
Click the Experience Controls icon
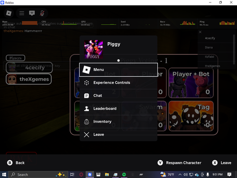tap(86, 83)
